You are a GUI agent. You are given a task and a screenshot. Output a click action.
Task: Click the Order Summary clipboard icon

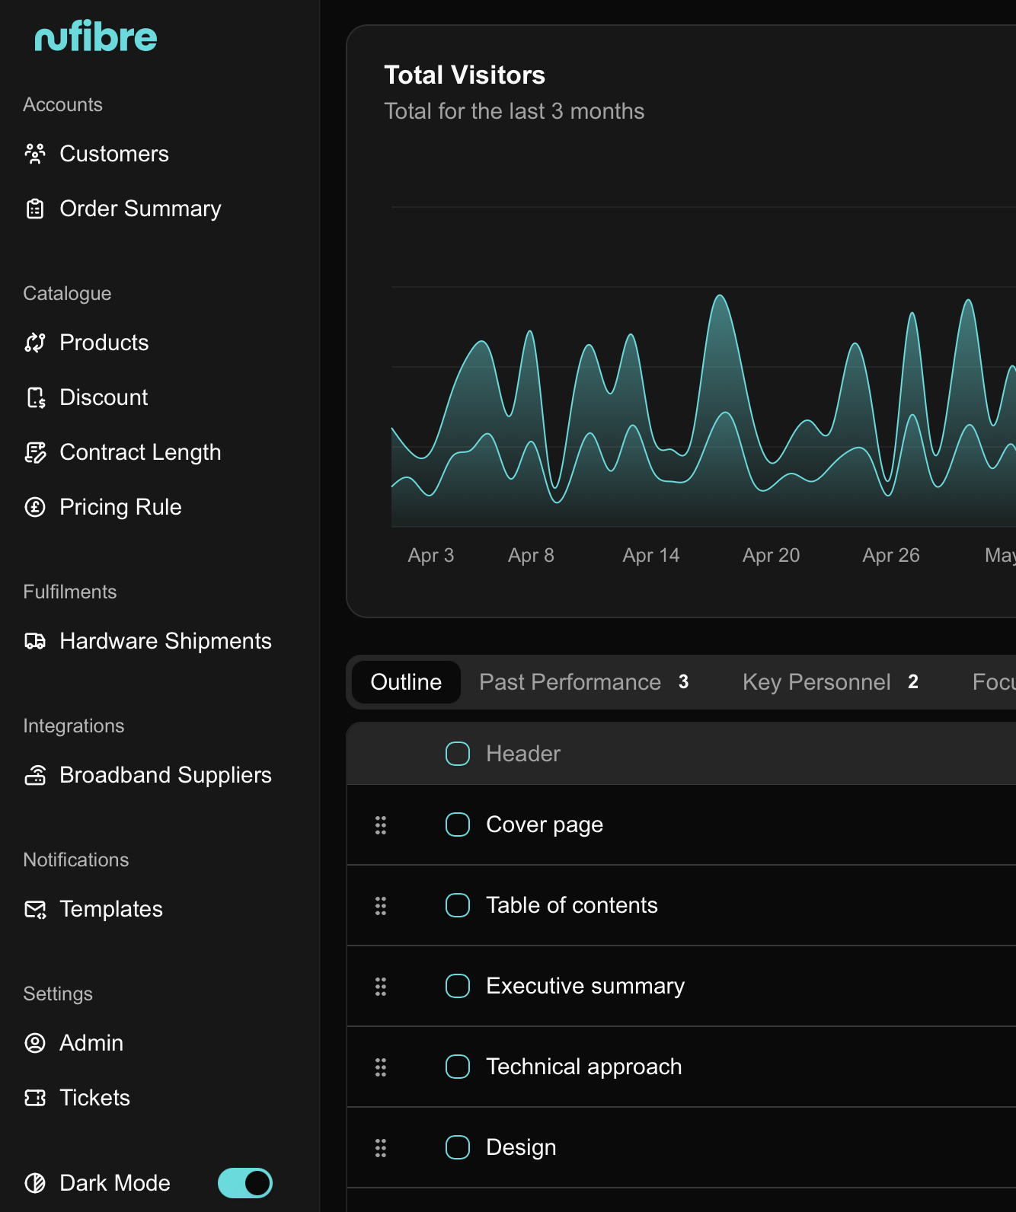coord(35,209)
